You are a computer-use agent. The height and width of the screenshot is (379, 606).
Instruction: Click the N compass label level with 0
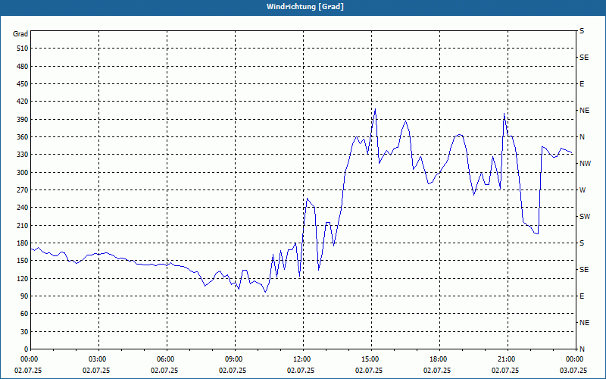582,349
